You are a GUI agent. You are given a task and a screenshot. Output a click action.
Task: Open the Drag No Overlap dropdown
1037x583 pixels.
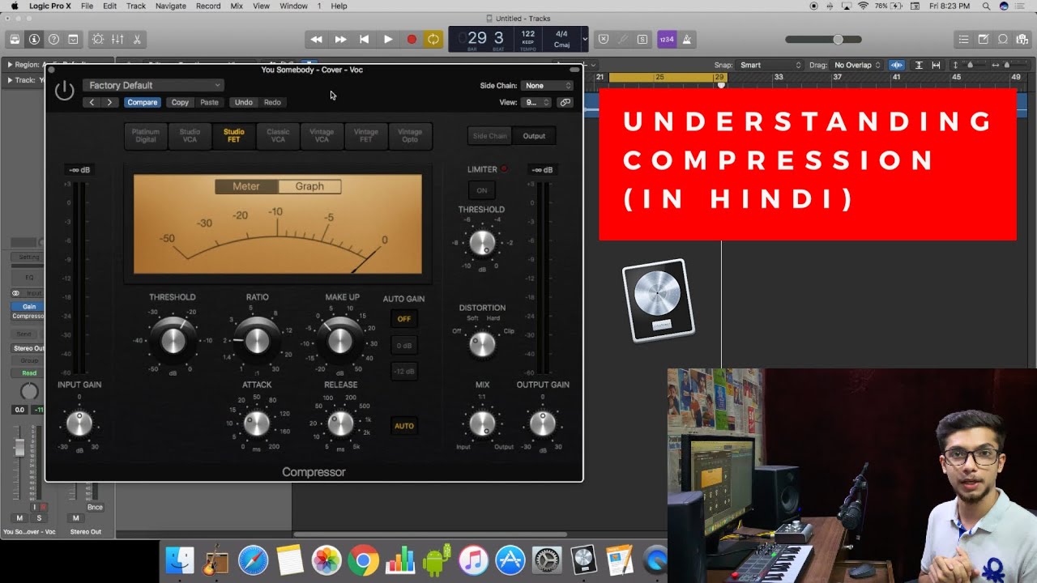click(856, 65)
